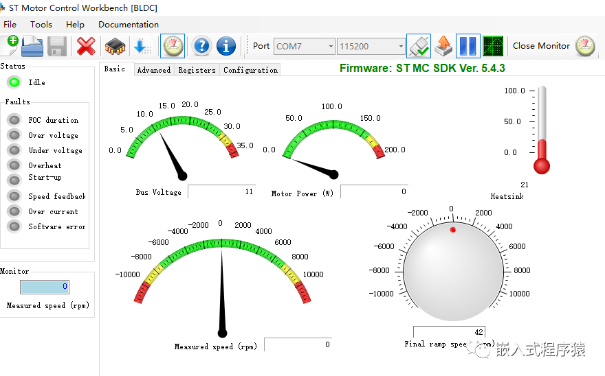
Task: Click the Under voltage fault indicator
Action: [x=14, y=150]
